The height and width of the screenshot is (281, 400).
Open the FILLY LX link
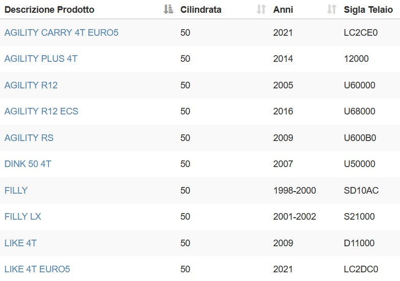(22, 217)
